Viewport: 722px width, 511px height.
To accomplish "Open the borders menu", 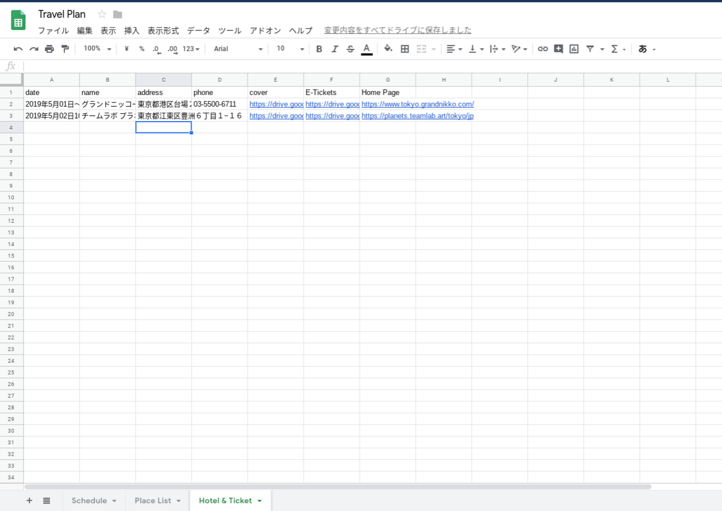I will [x=405, y=49].
